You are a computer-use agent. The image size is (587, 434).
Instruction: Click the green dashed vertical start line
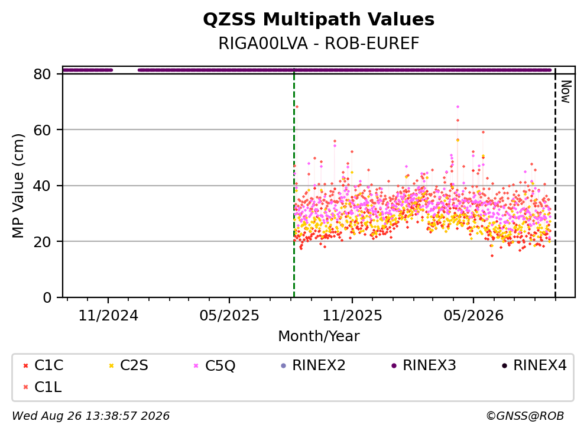294,183
